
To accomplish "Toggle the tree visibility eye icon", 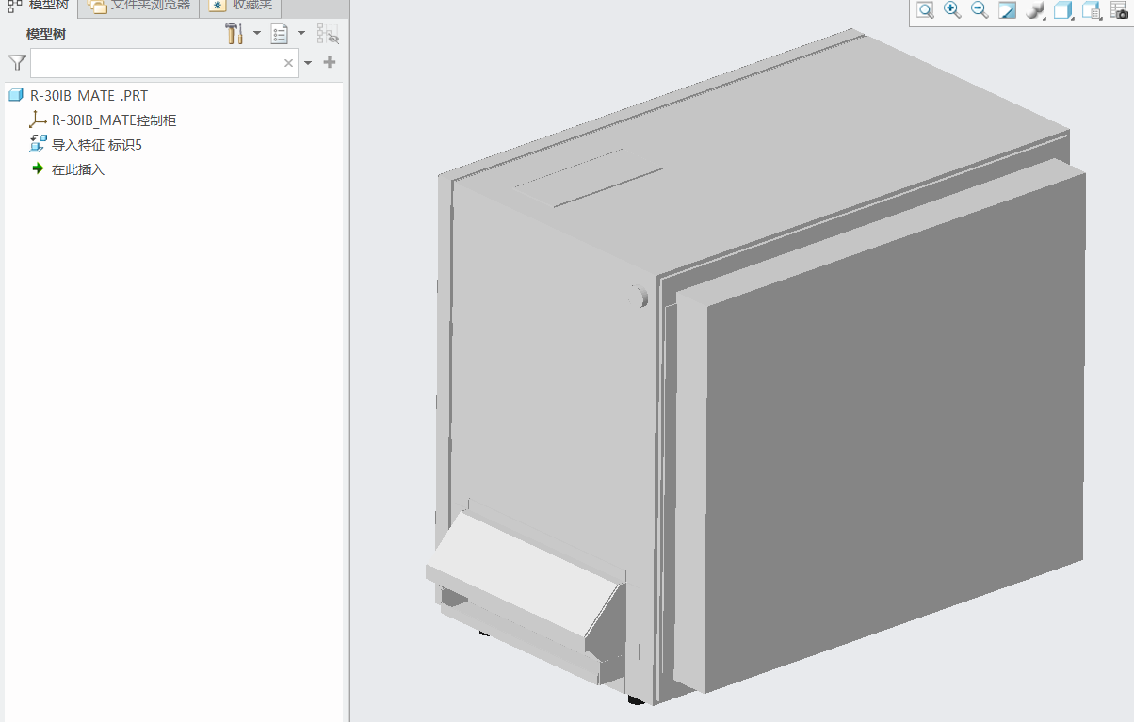I will coord(328,34).
